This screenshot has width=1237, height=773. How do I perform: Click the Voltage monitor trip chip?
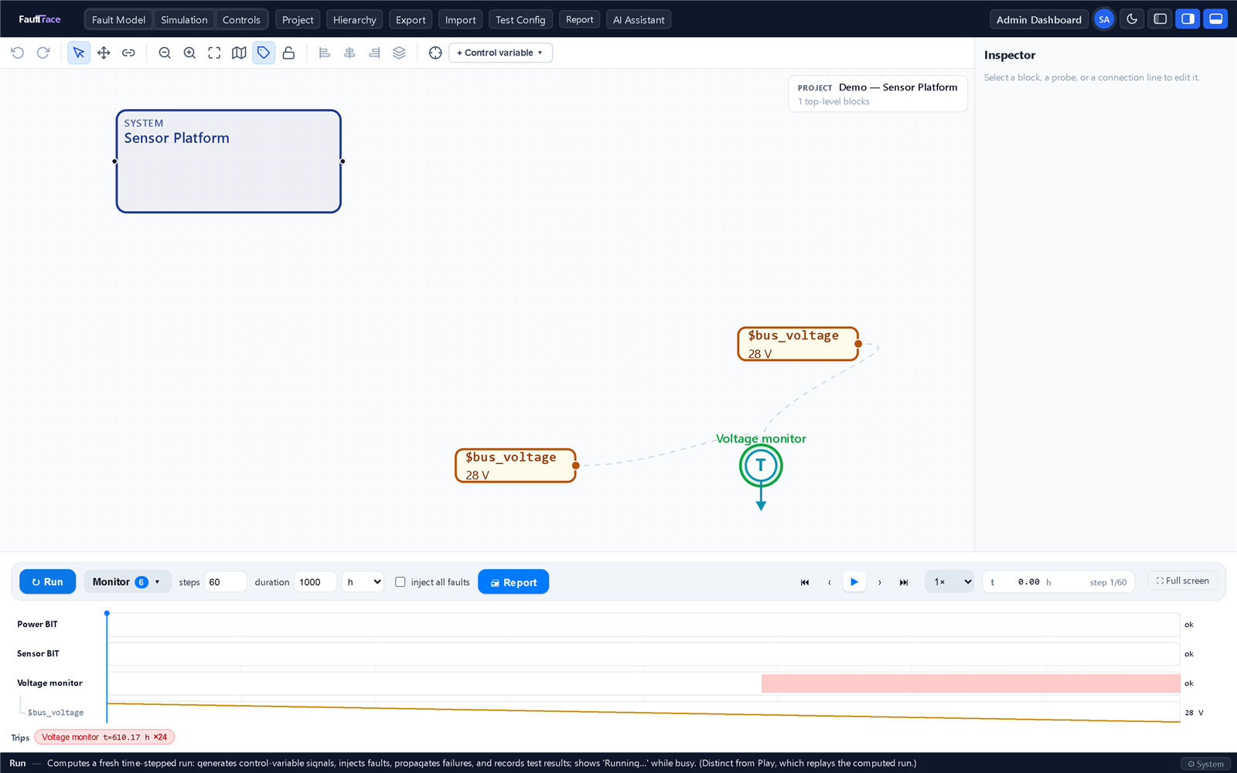[x=104, y=737]
